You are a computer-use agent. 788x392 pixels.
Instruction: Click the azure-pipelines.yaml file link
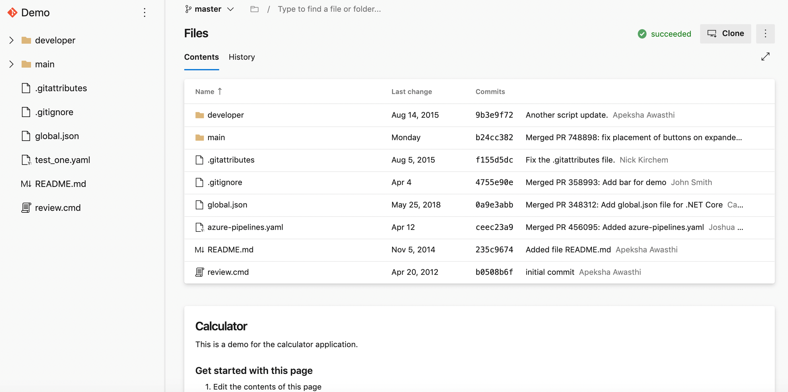pyautogui.click(x=245, y=227)
